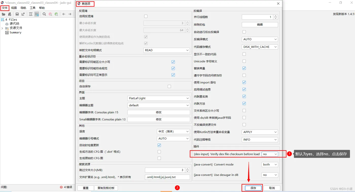Viewport: 355px width, 192px height.
Task: Toggle the 替换常量 checkbox
Action: (244, 68)
